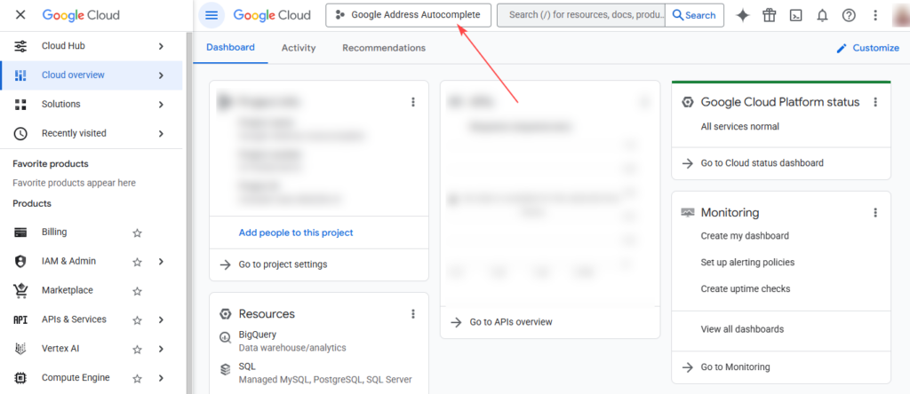Toggle favorite star for Vertex AI

tap(137, 349)
